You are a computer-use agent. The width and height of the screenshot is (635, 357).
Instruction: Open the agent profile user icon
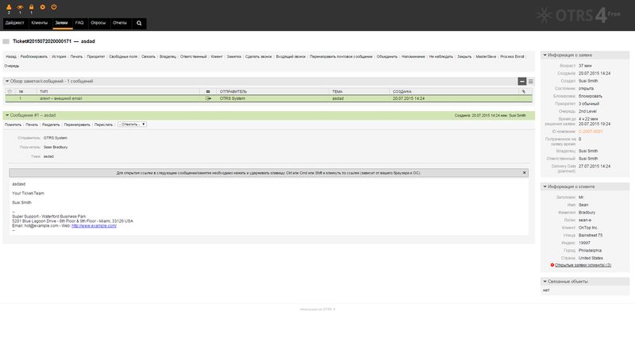point(9,7)
